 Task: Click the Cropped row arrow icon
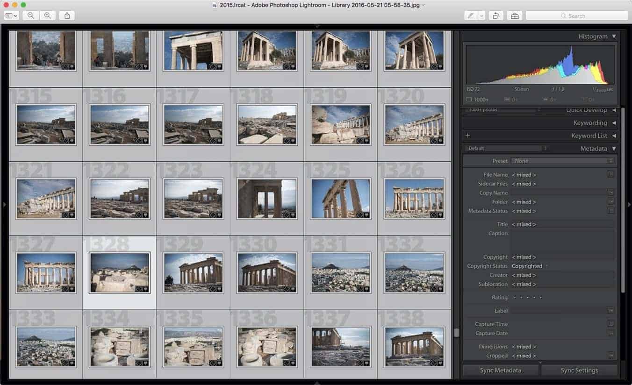click(610, 356)
